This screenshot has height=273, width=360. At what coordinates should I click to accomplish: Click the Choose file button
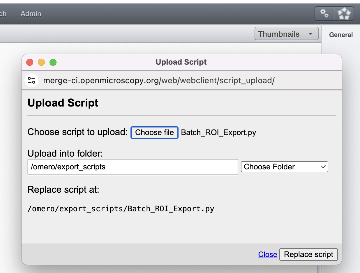pos(154,132)
